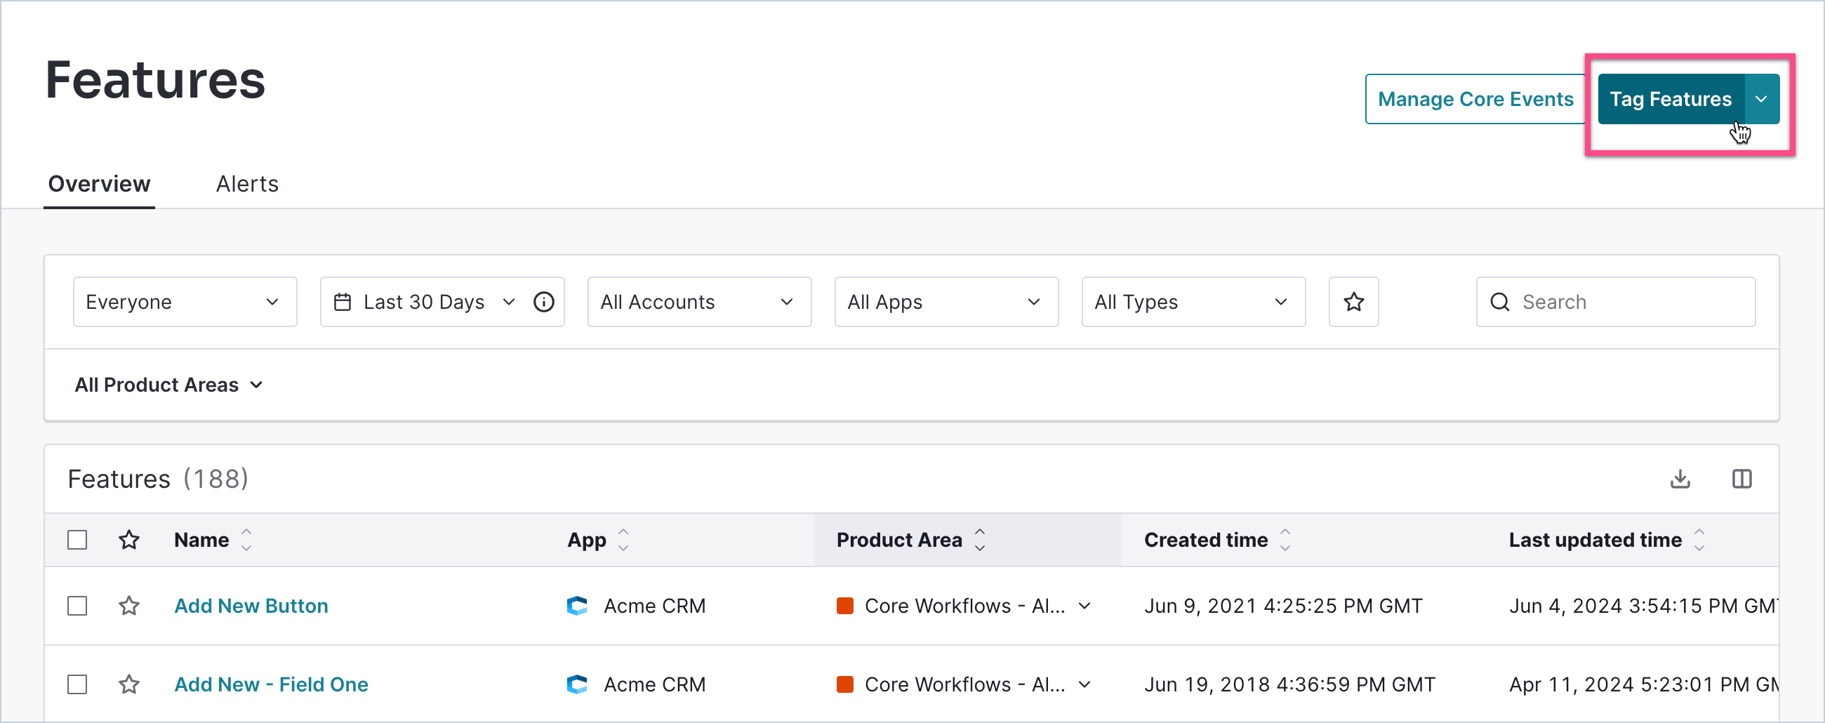Screen dimensions: 1825x723
Task: Open the All Accounts dropdown
Action: (698, 301)
